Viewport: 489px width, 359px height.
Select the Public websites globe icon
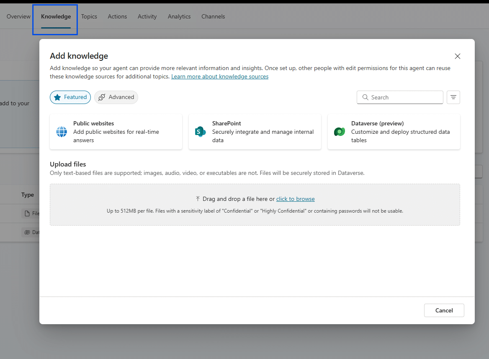(x=61, y=132)
